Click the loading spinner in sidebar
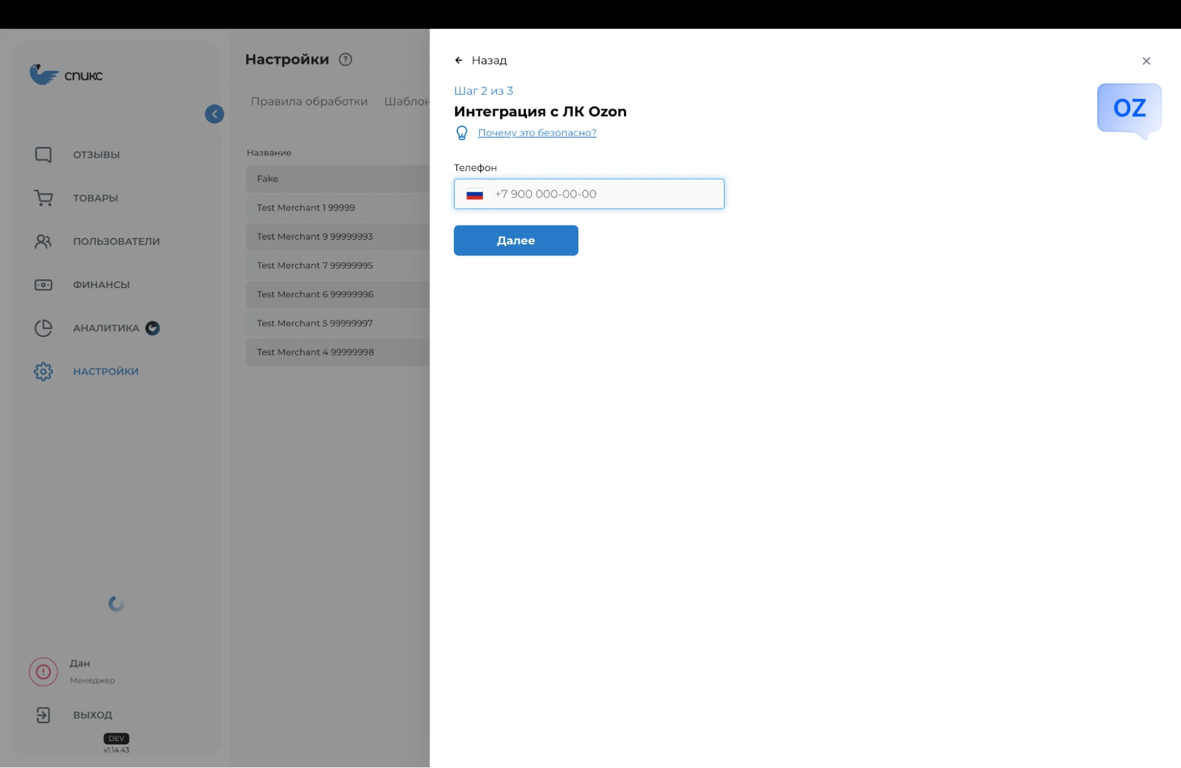The image size is (1181, 768). pos(116,603)
